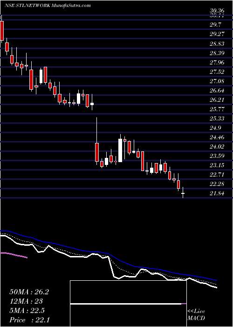
Task: Click the last candlestick near 21.84
Action: click(x=183, y=192)
